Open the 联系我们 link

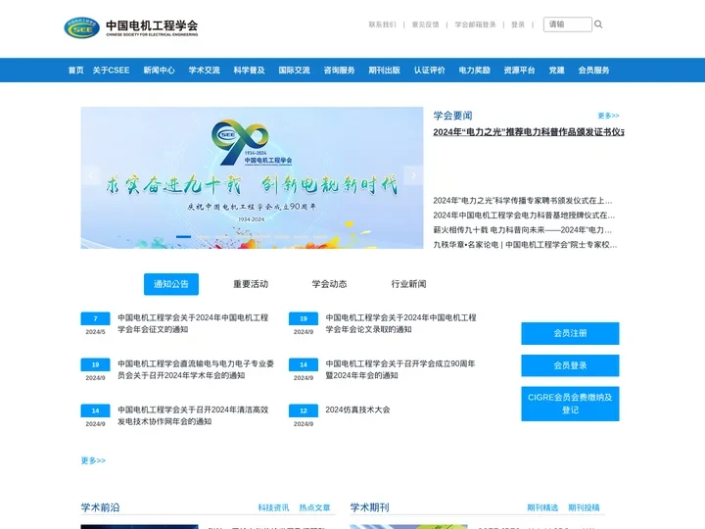pyautogui.click(x=383, y=24)
